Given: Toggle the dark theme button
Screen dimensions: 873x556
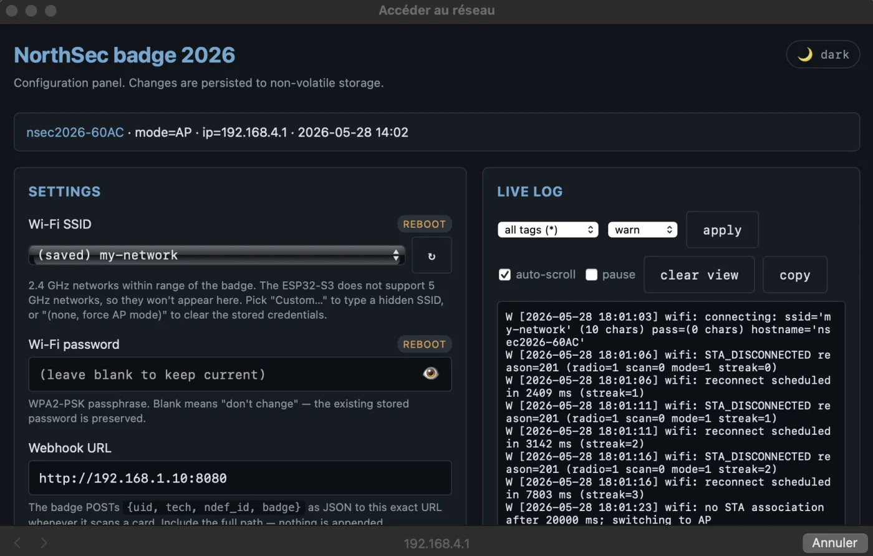Looking at the screenshot, I should [823, 55].
